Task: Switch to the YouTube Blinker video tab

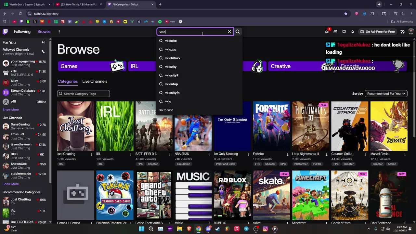Action: [x=79, y=4]
